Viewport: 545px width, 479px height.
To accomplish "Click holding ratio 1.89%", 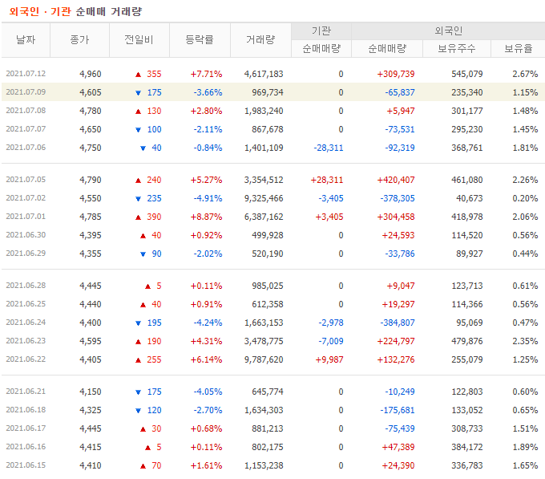I will tap(525, 448).
